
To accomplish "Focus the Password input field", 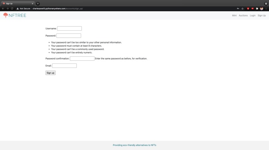I will 69,35.
